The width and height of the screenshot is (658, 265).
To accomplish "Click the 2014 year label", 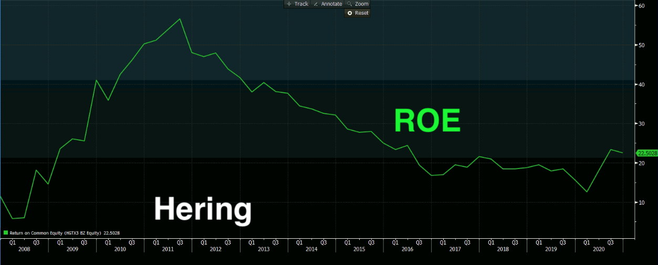I will coord(311,249).
